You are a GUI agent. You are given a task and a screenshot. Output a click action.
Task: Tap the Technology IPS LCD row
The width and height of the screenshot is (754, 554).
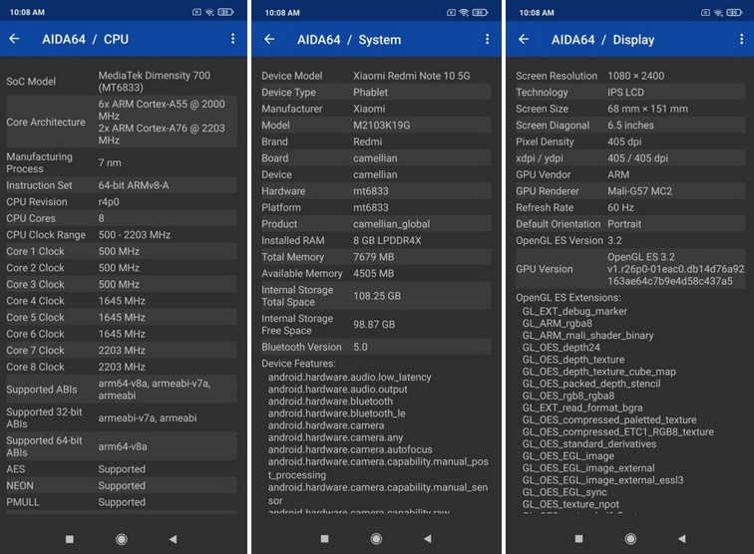point(630,93)
